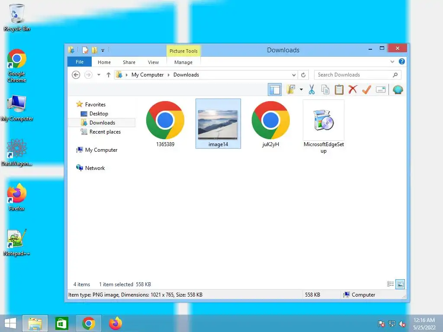Select Desktop in the navigation pane
The height and width of the screenshot is (332, 443).
coord(98,114)
